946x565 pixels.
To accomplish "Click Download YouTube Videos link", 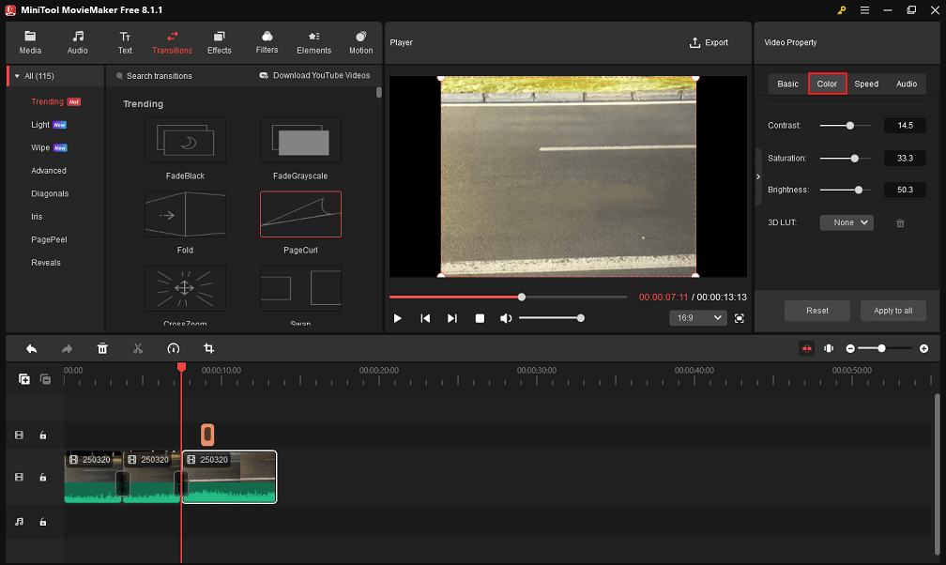I will pos(314,75).
